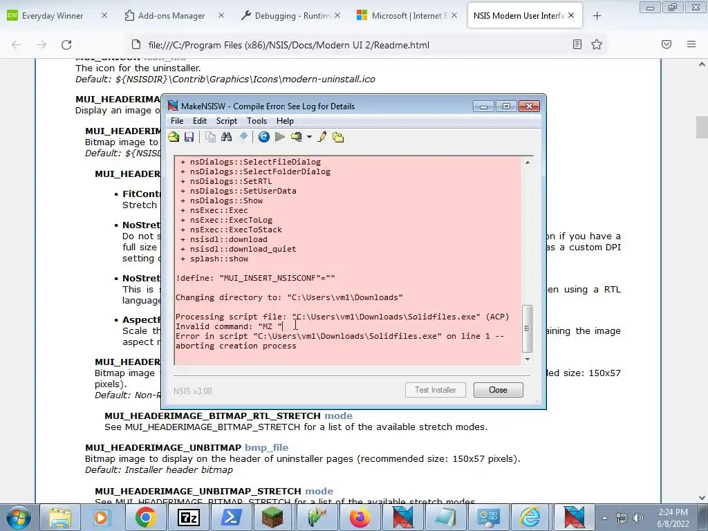Click the 'aborting creation process' log line
Screen dimensions: 708x531
236,346
